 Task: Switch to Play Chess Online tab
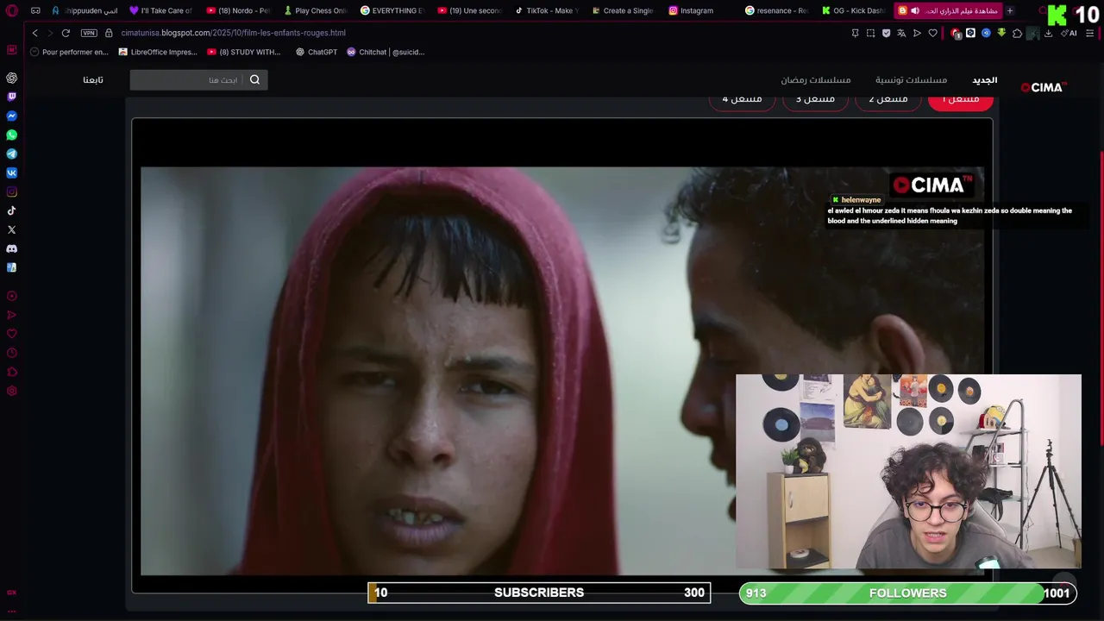click(x=316, y=10)
